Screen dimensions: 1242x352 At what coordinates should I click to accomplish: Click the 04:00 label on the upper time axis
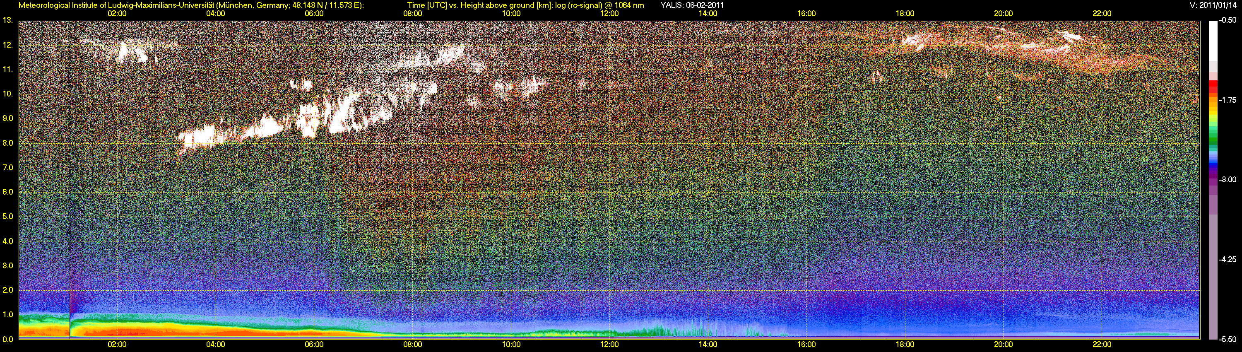[216, 14]
